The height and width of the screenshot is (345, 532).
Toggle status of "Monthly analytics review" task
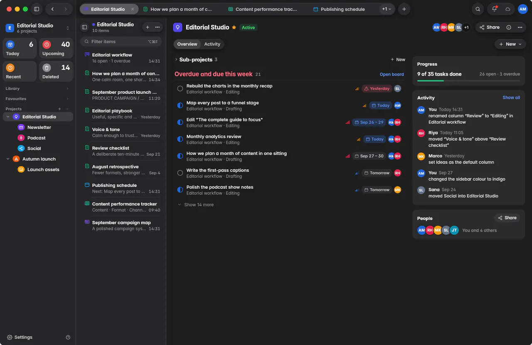pyautogui.click(x=180, y=139)
